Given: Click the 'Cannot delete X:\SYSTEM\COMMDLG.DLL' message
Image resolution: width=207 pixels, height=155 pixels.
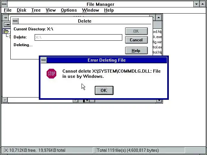Looking at the screenshot, I should (111, 74).
